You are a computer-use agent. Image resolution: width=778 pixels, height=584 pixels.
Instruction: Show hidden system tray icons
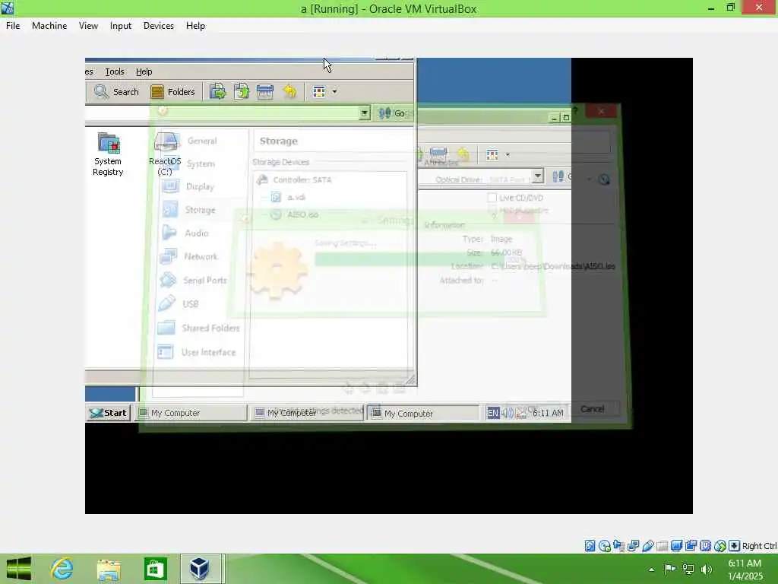(651, 569)
